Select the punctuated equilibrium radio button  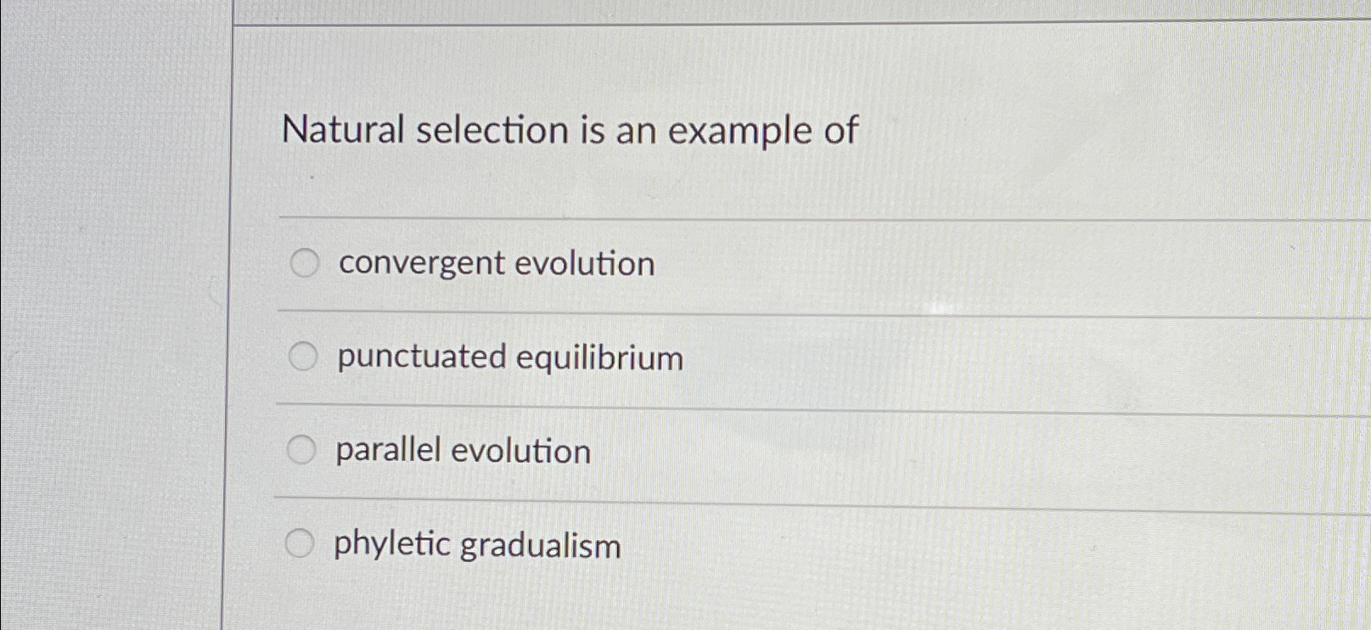pos(302,357)
